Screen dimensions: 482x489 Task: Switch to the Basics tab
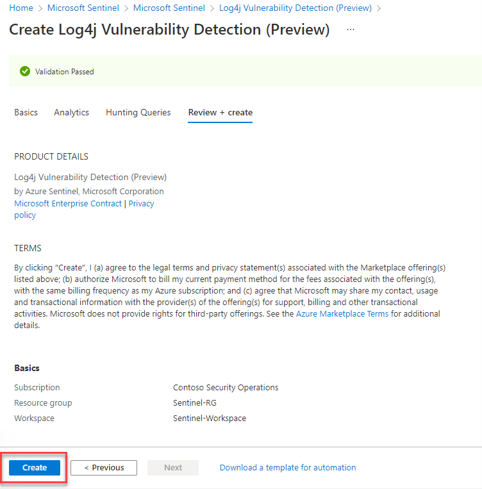click(26, 112)
